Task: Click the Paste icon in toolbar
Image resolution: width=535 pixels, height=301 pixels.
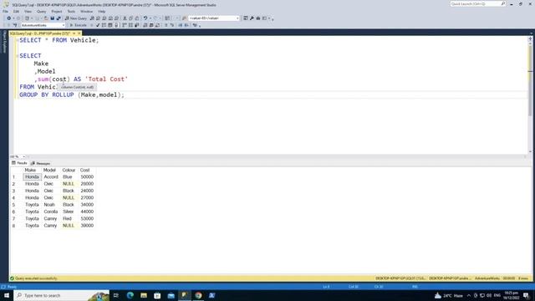Action: [x=137, y=18]
